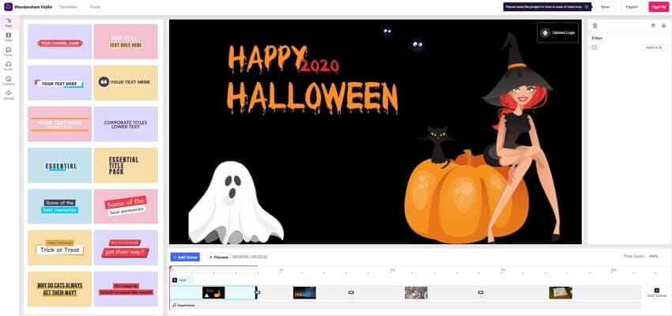This screenshot has height=316, width=672.
Task: Choose the CORPORATE TITLES LOWER TEXT template
Action: 126,124
